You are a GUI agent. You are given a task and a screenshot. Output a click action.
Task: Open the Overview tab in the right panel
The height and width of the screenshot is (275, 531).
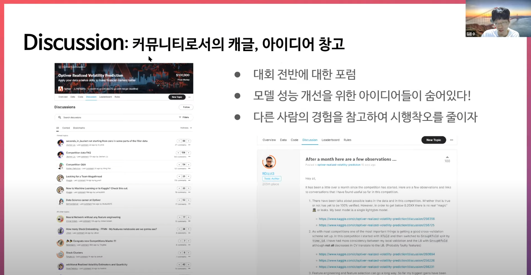269,140
